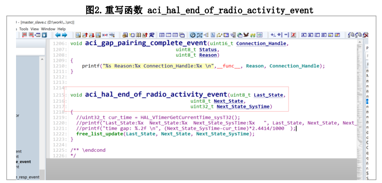This screenshot has width=382, height=183.
Task: Click the red X toolbar icon
Action: [293, 35]
